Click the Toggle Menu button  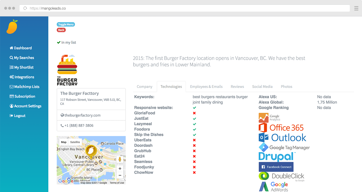coord(66,25)
